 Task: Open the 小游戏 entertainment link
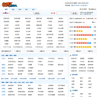[90, 84]
